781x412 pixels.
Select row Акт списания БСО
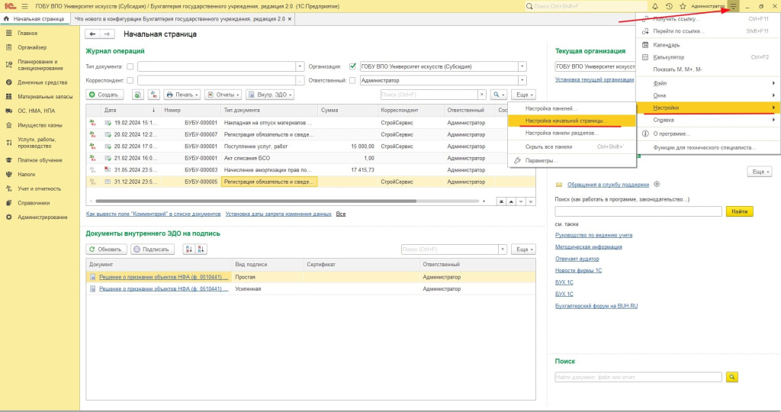tap(311, 159)
